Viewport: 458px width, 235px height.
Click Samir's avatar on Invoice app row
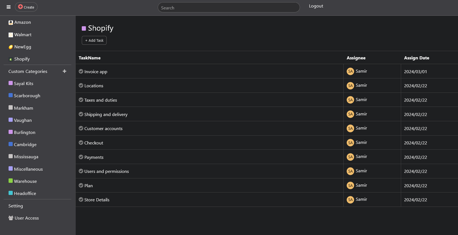[x=350, y=72]
